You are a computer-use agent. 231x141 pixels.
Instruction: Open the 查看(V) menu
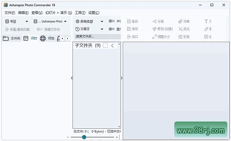(37, 13)
